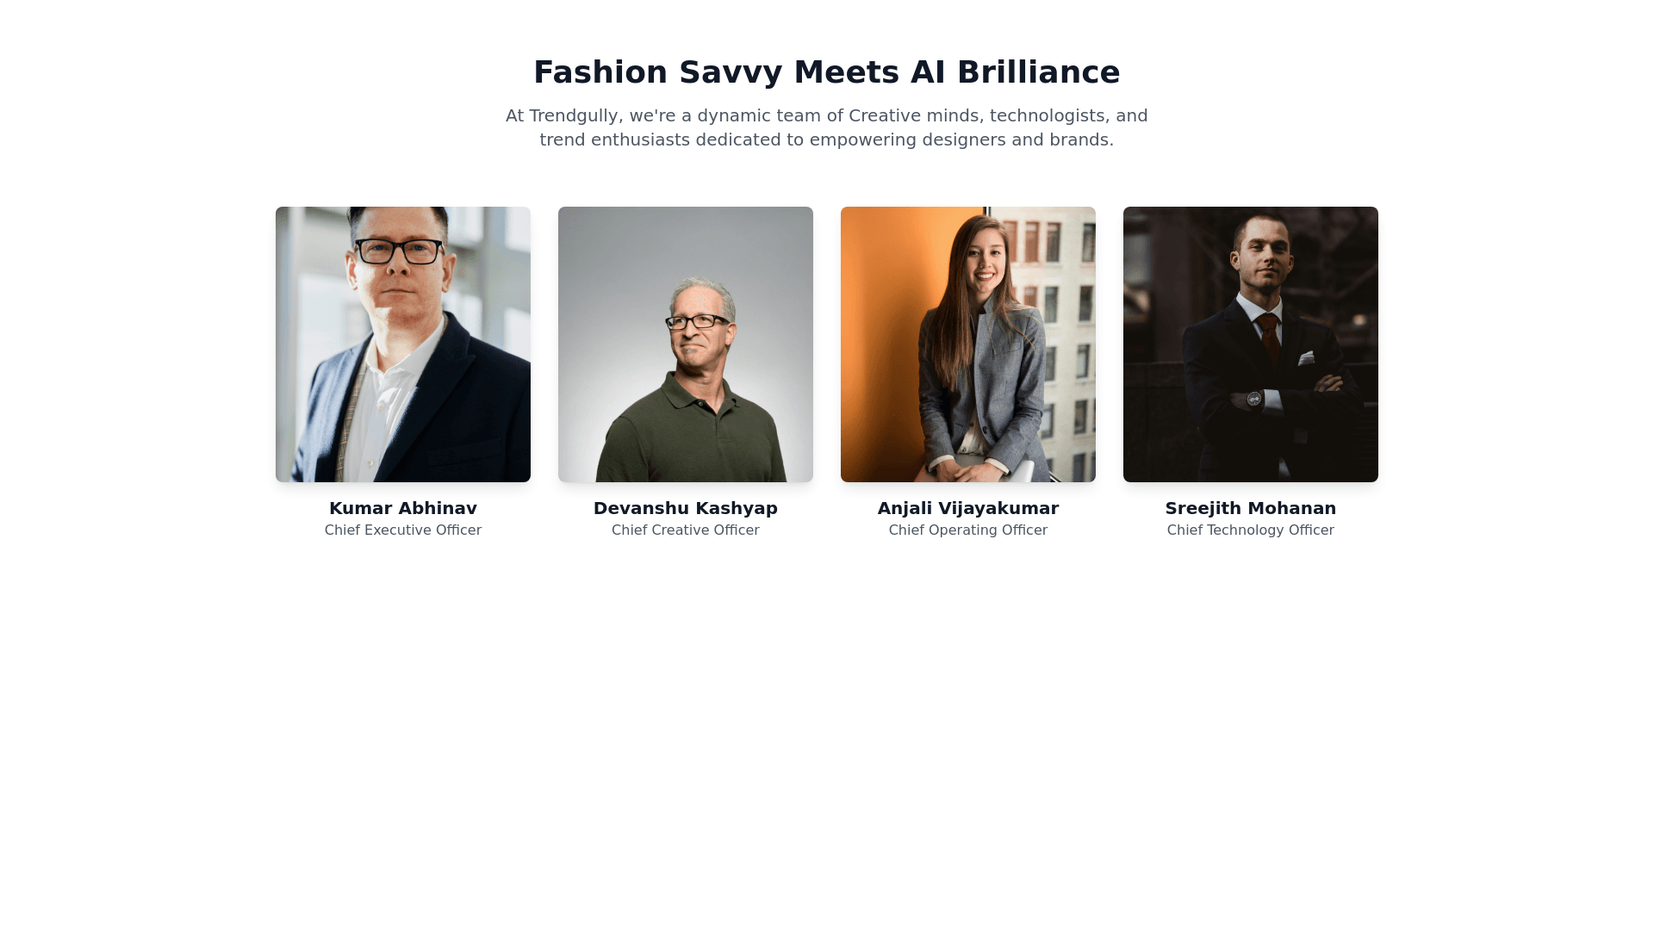
Task: Select the Chief Creative Officer title
Action: click(686, 530)
